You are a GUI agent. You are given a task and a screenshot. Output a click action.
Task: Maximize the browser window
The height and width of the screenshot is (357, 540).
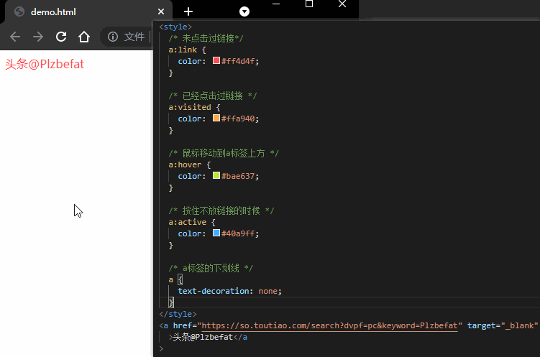(309, 4)
